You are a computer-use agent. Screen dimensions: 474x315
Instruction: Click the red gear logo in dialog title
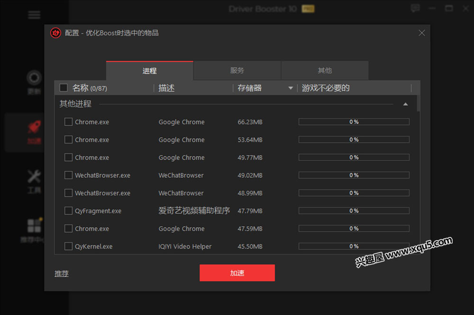click(x=55, y=33)
